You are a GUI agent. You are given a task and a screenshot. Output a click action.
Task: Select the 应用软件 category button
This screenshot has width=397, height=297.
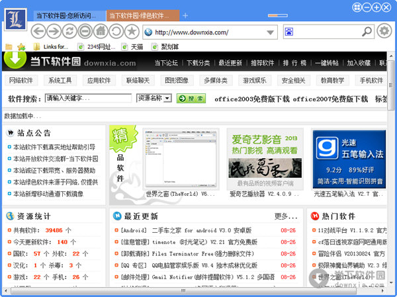[99, 81]
